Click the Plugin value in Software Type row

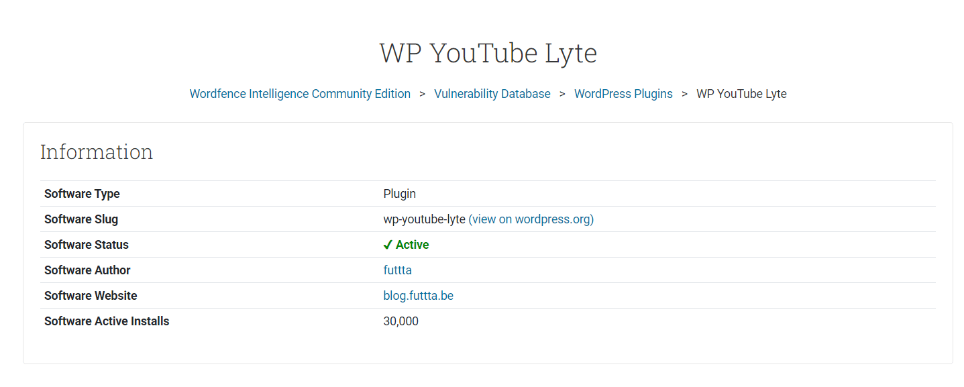(399, 193)
